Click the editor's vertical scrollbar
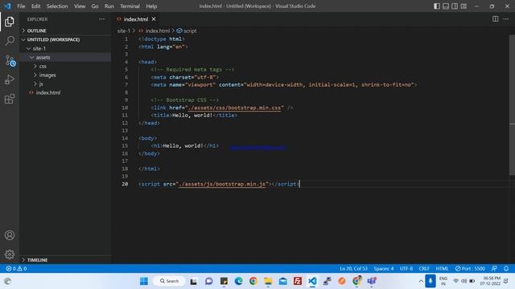Screen dimensions: 515x289 [x=512, y=105]
